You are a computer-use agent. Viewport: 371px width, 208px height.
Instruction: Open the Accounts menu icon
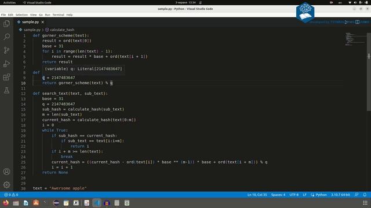pos(6,172)
